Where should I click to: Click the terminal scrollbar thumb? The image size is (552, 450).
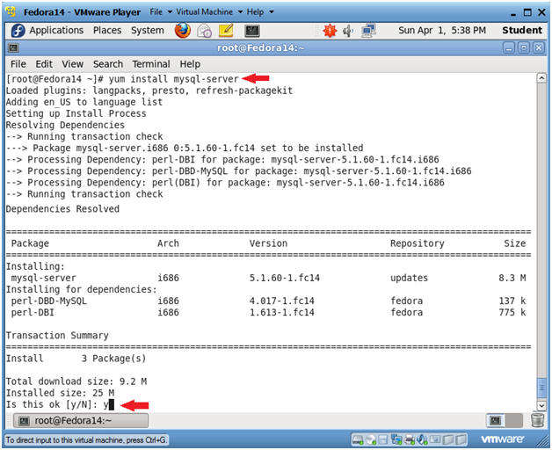[541, 388]
